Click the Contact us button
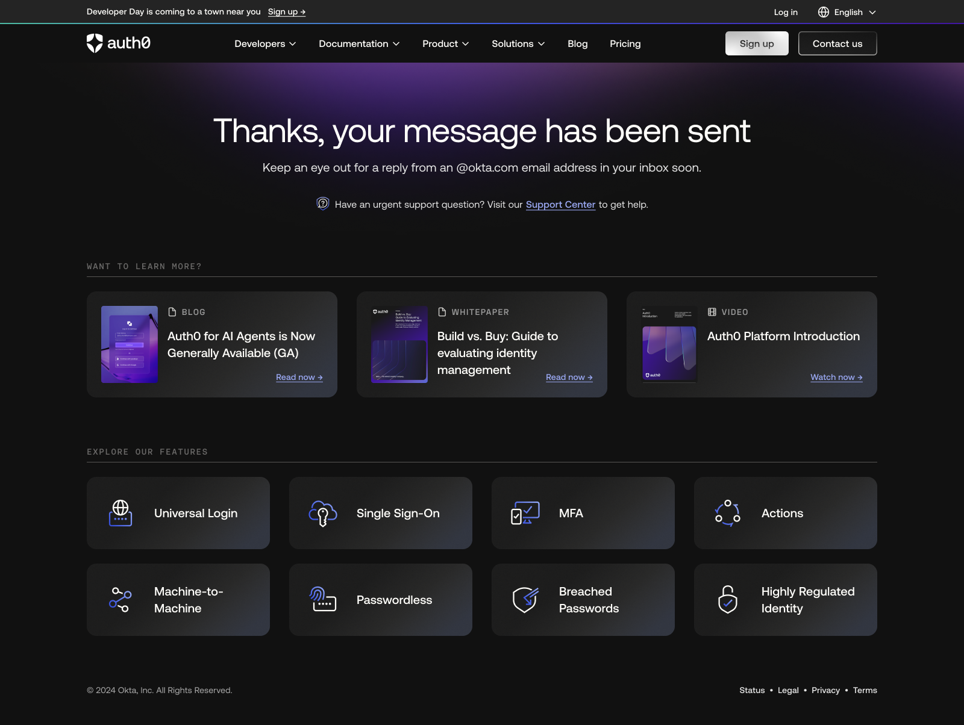Screen dimensions: 964x725 837,43
